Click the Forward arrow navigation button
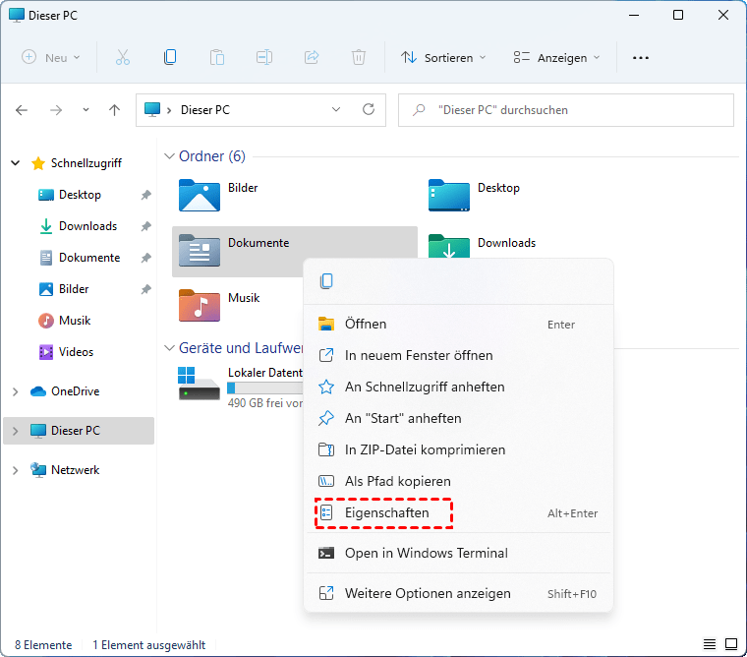Viewport: 747px width, 657px height. 56,110
